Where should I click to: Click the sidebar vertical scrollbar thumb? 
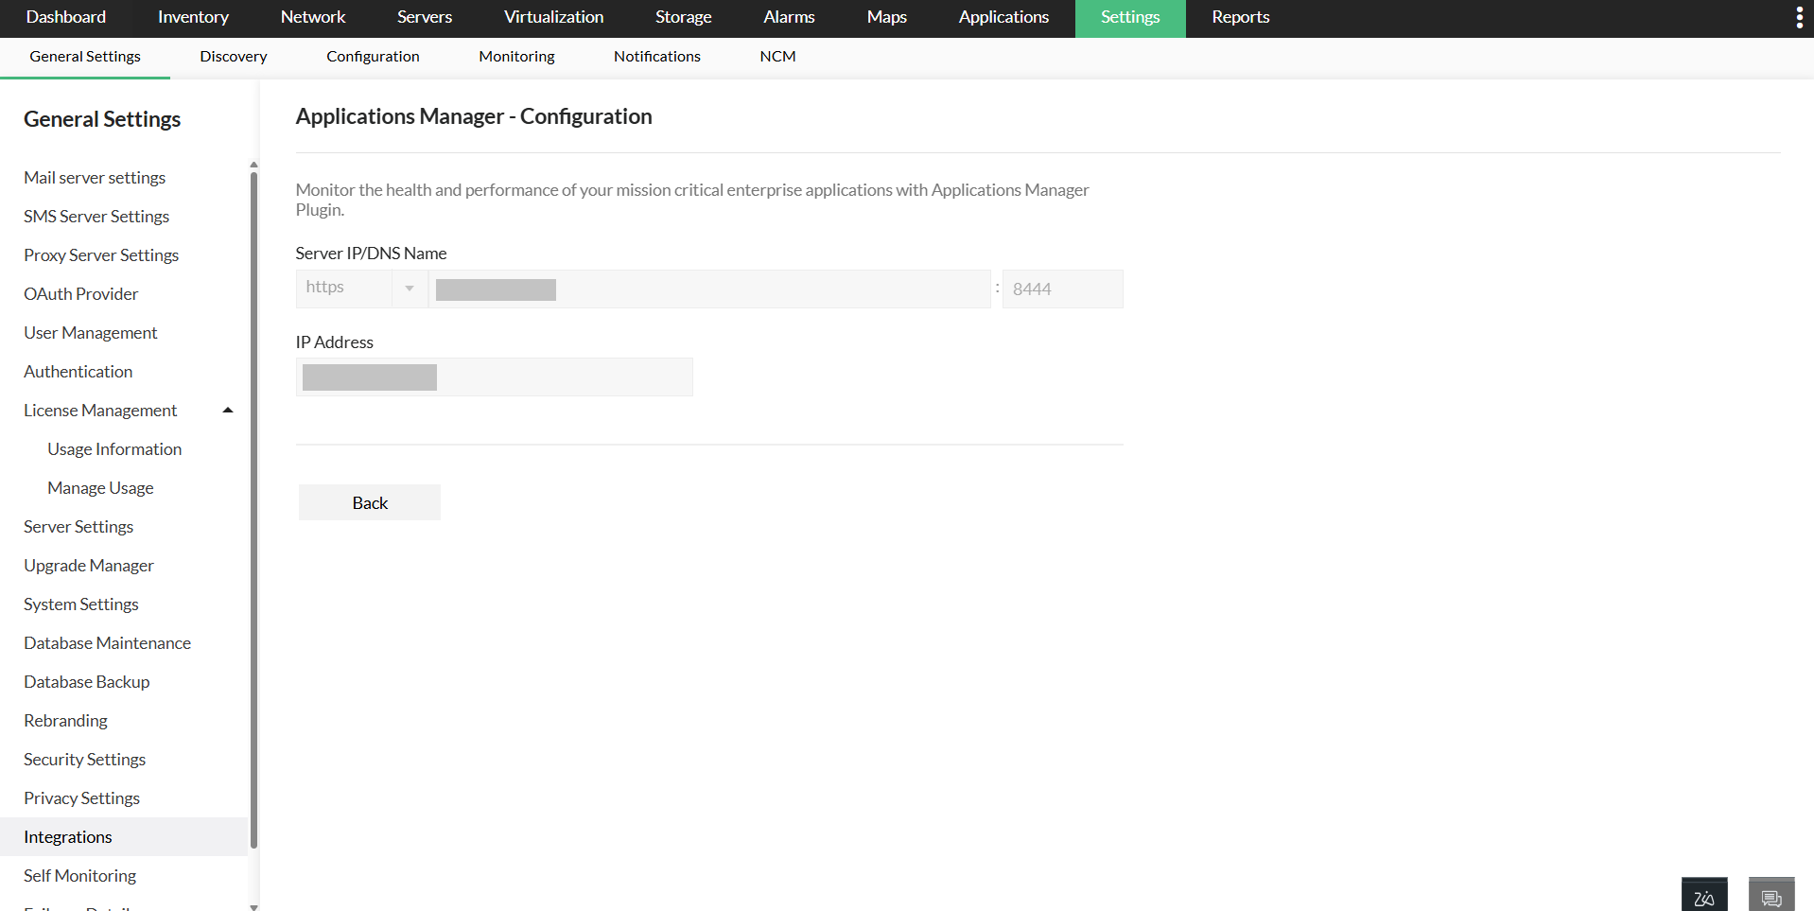[253, 510]
